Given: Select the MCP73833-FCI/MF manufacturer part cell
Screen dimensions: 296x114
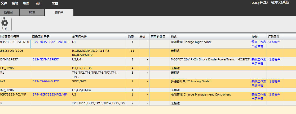Looking at the screenshot, I should pos(15,97).
